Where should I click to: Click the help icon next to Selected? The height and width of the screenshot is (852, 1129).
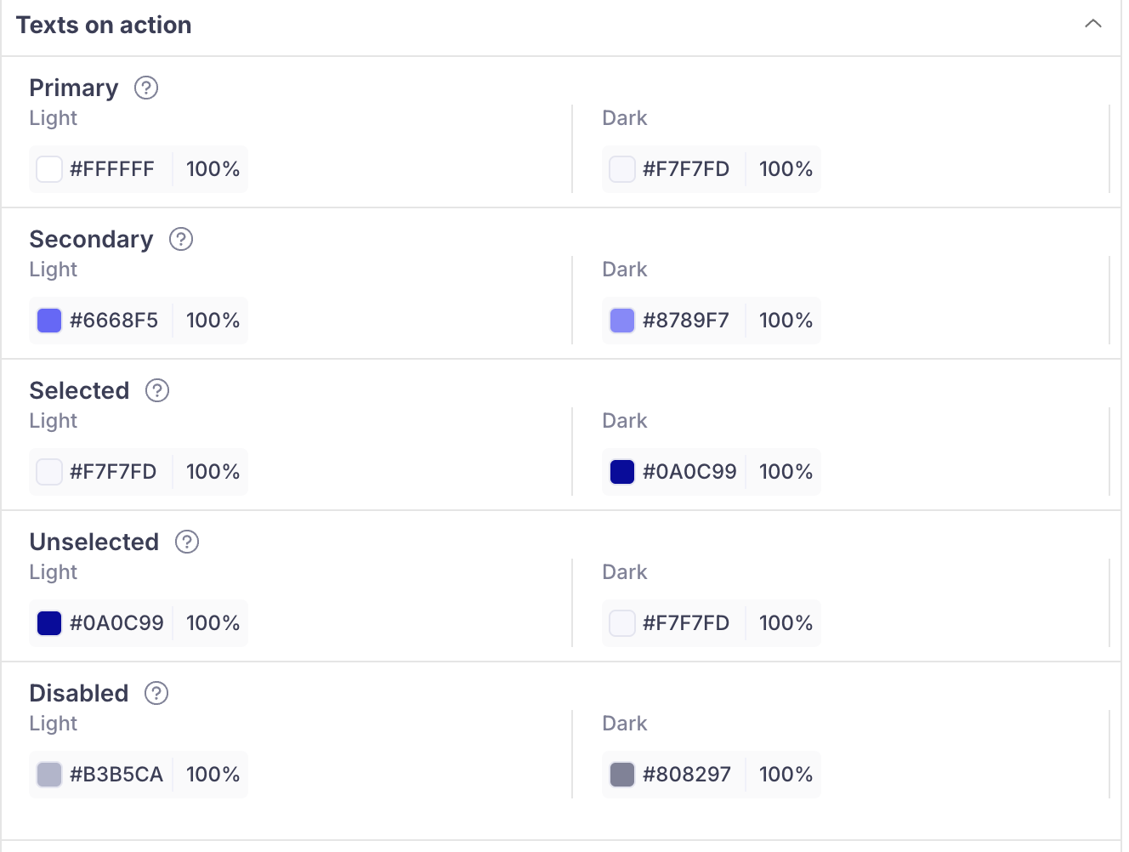[157, 390]
